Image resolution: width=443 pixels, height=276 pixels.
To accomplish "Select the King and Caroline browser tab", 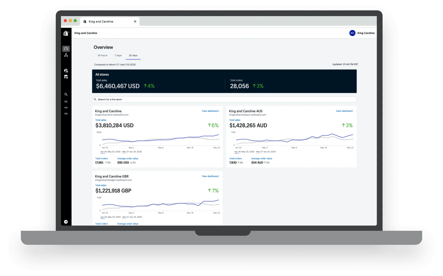I will [110, 22].
